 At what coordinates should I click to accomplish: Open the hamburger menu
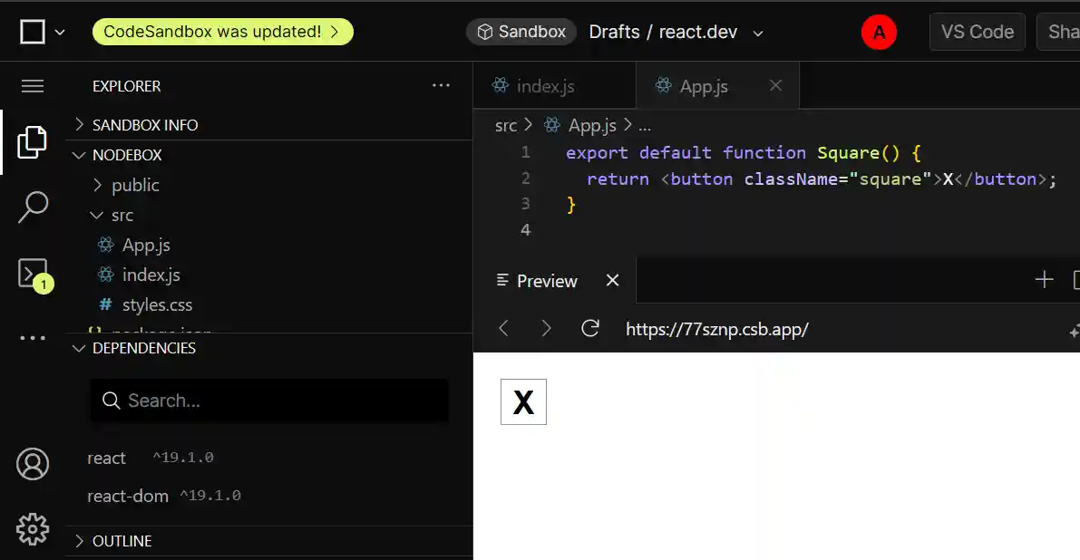click(x=33, y=85)
